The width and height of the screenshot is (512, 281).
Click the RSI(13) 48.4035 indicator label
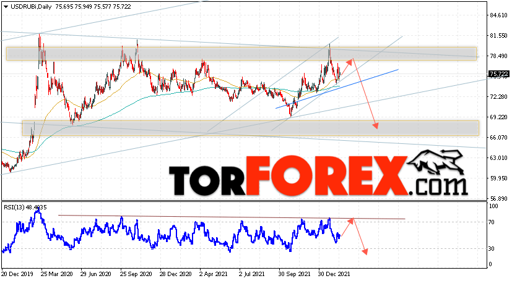pyautogui.click(x=25, y=208)
